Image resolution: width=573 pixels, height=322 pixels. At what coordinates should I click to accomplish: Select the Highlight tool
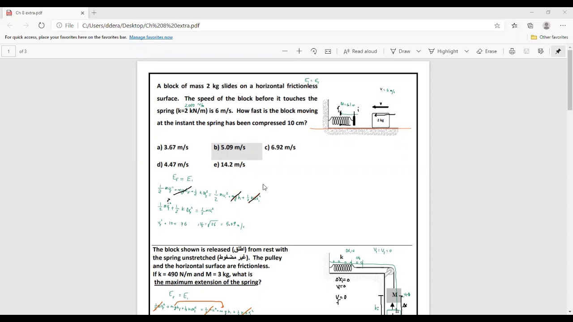point(443,51)
